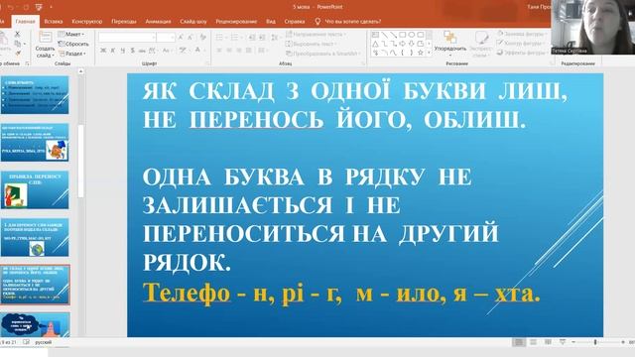This screenshot has width=635, height=357.
Task: Click the Сбросить reset button
Action: [73, 44]
